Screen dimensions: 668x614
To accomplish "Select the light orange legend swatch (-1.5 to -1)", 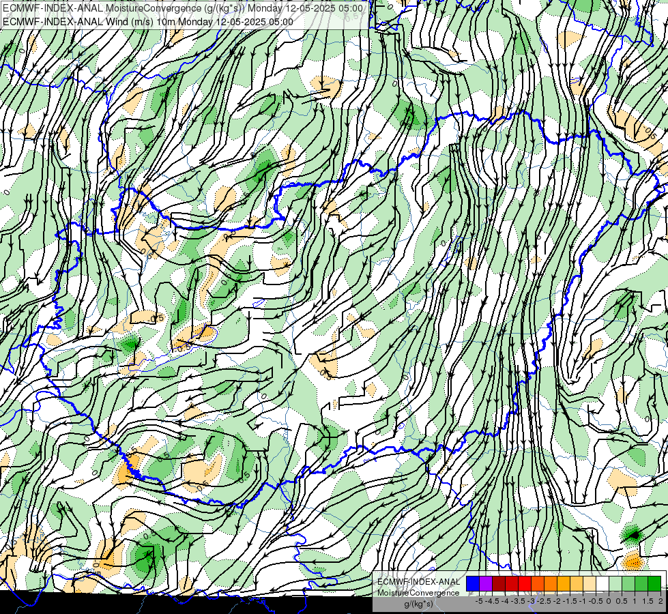I will click(x=577, y=583).
